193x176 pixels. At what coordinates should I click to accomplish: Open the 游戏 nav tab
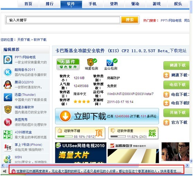click(x=157, y=4)
